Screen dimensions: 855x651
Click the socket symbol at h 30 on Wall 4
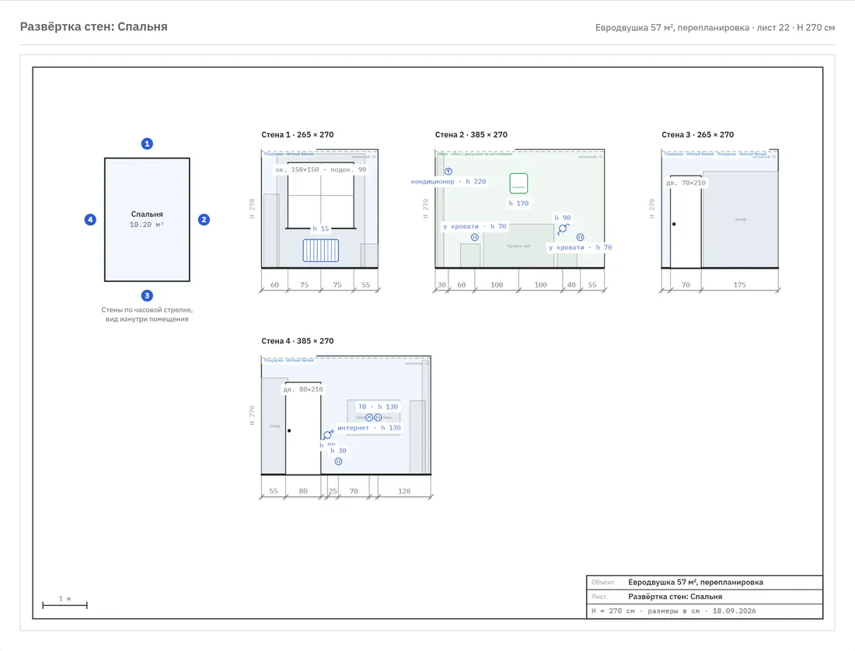tap(338, 461)
